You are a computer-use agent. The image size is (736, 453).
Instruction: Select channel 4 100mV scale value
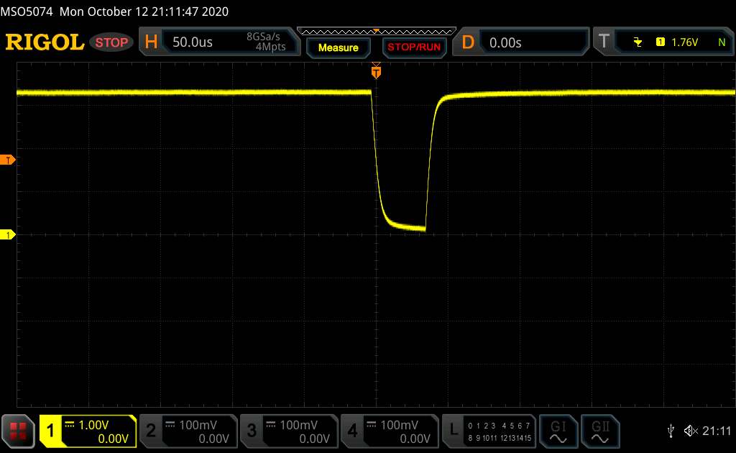pyautogui.click(x=400, y=425)
